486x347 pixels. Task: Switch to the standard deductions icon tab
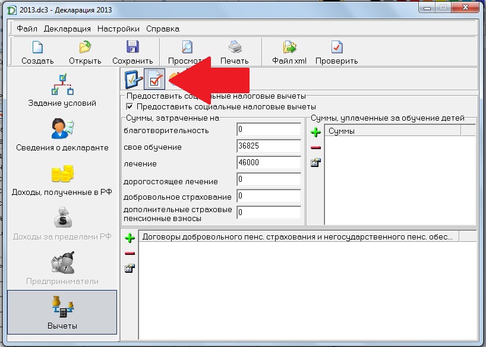click(x=133, y=80)
